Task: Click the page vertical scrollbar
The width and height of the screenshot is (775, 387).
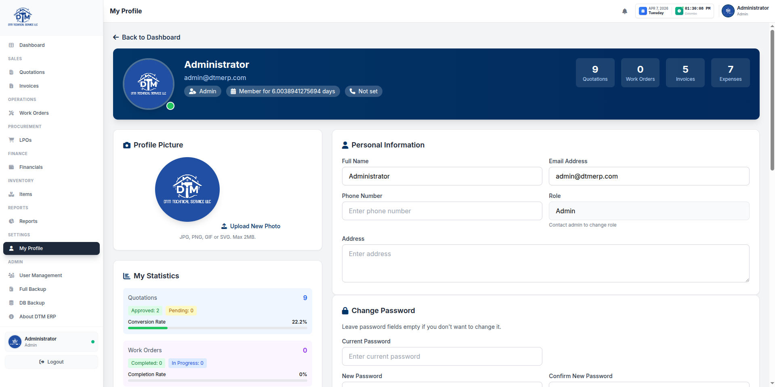Action: pos(772,100)
